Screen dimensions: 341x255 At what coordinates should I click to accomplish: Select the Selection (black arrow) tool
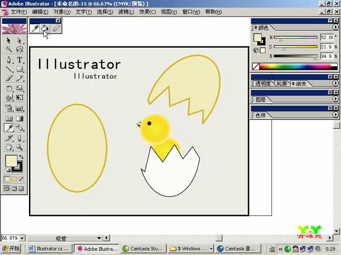[x=9, y=40]
